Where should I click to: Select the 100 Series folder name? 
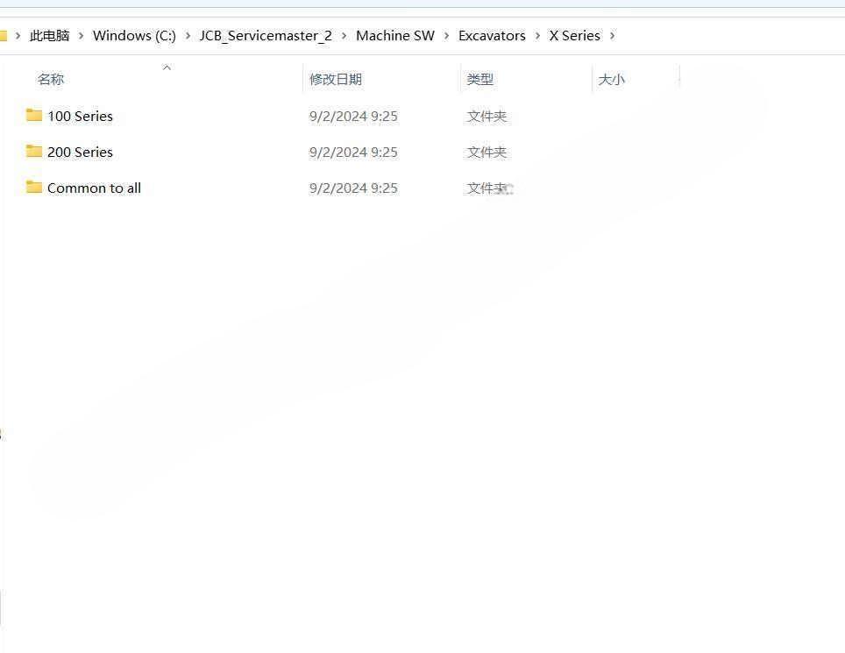pyautogui.click(x=80, y=116)
